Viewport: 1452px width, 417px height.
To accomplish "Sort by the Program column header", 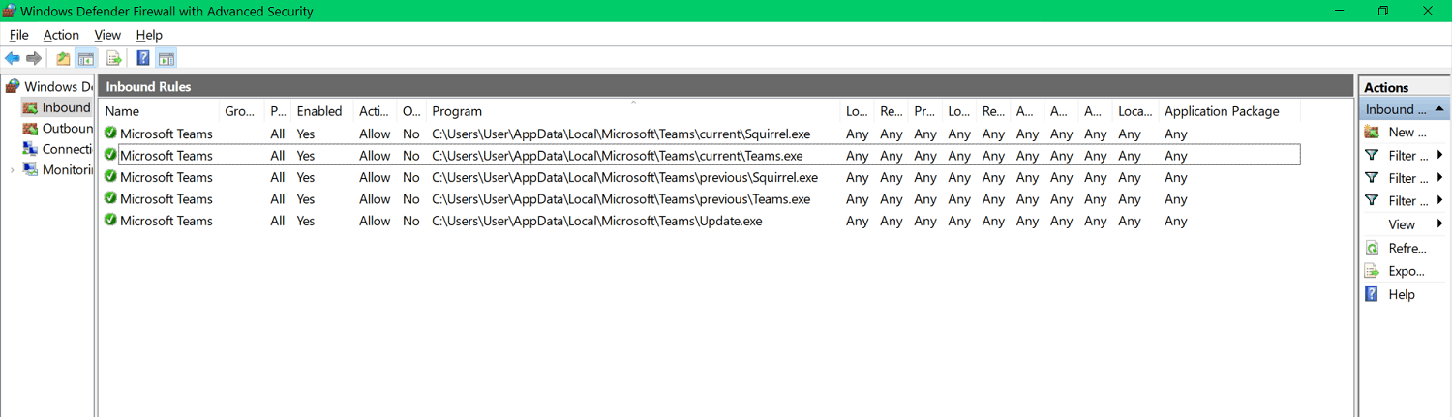I will [633, 111].
